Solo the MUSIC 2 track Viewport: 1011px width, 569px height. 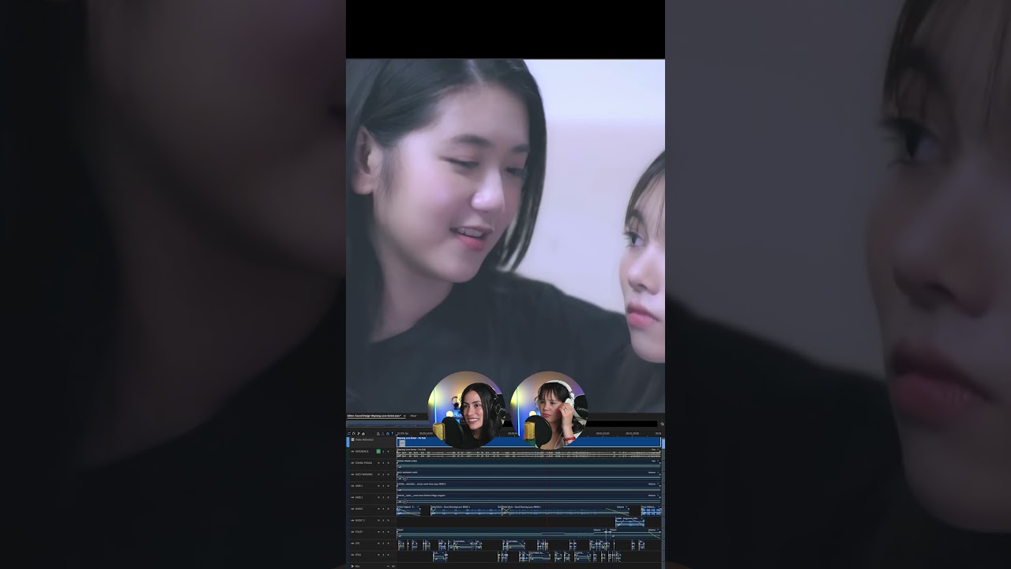point(383,520)
